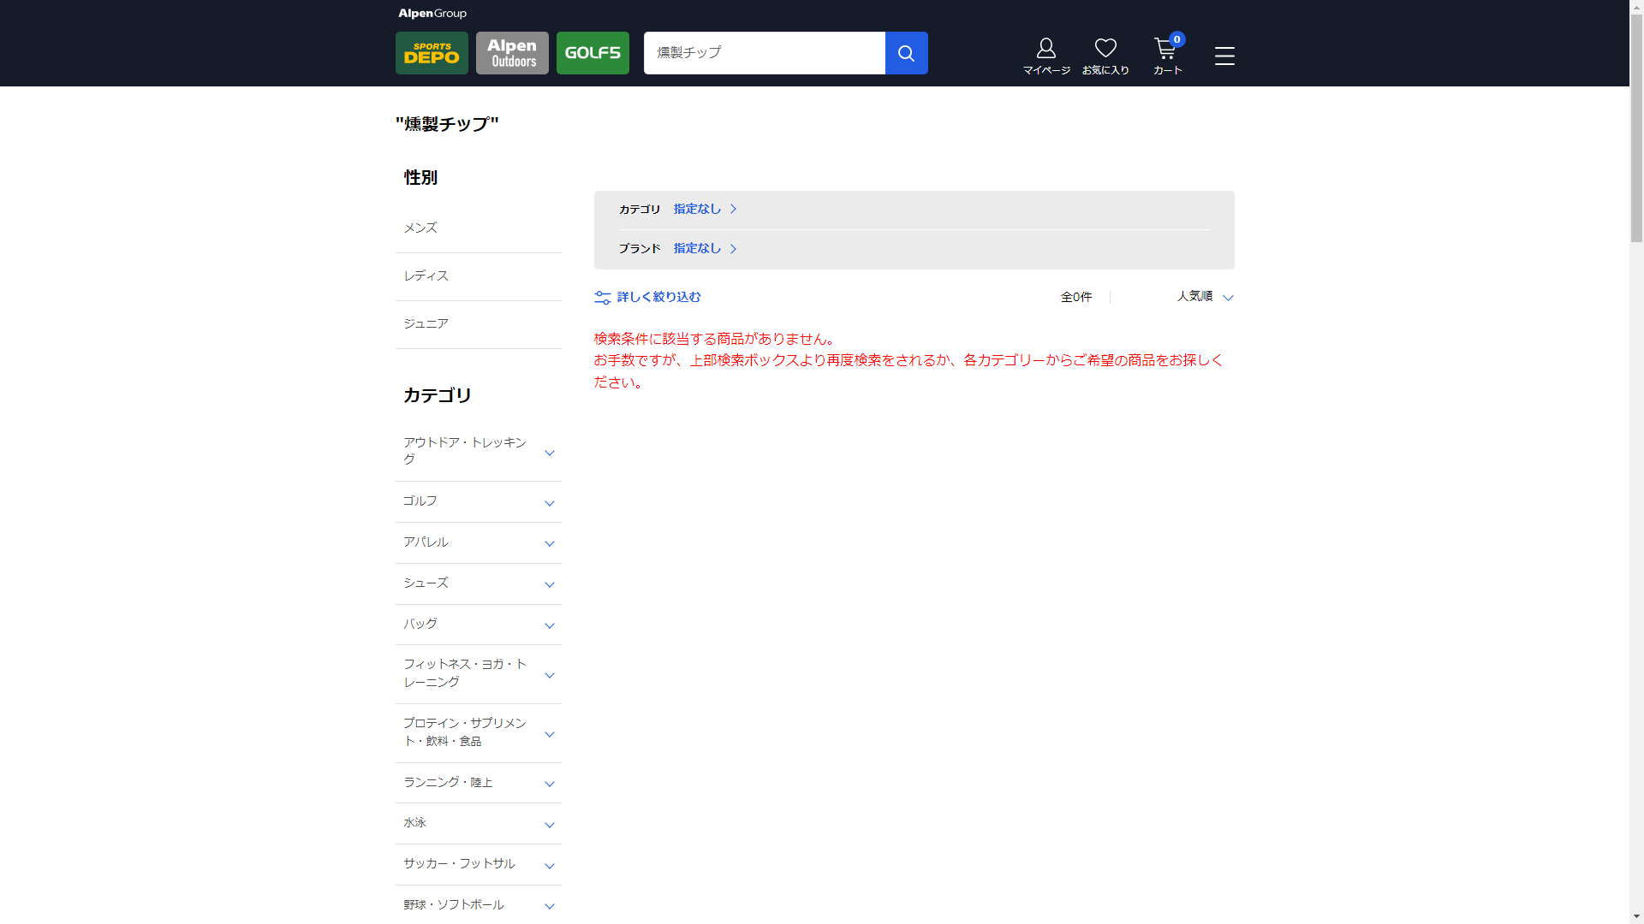Open favorites heart icon

point(1105,56)
